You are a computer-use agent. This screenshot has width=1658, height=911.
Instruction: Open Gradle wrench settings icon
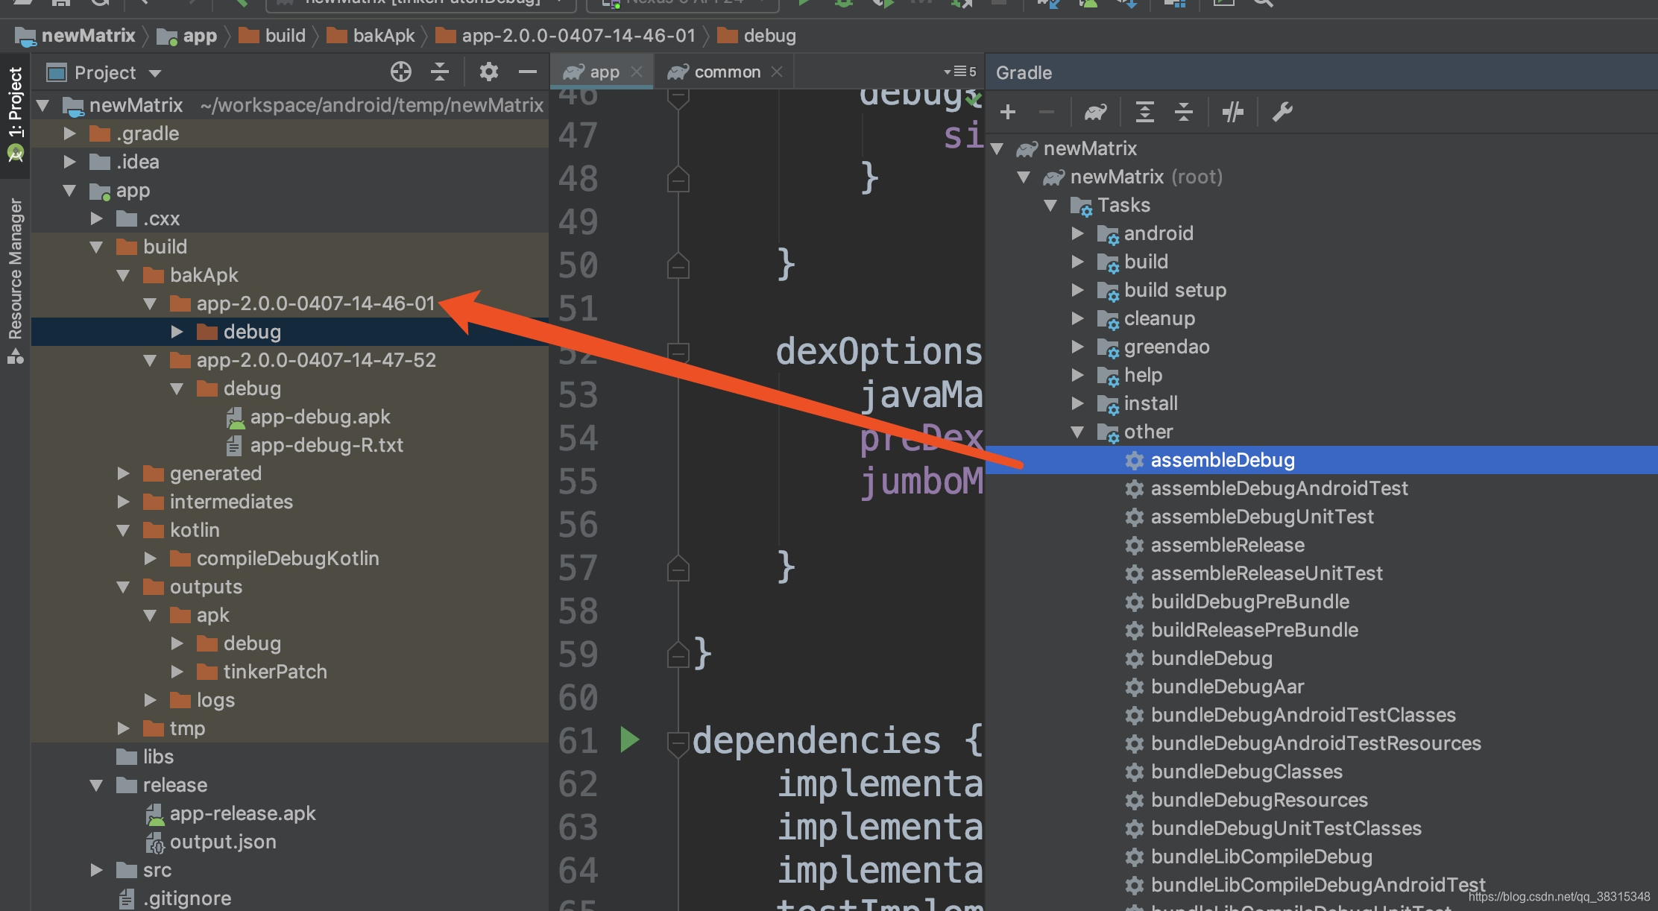pos(1282,112)
